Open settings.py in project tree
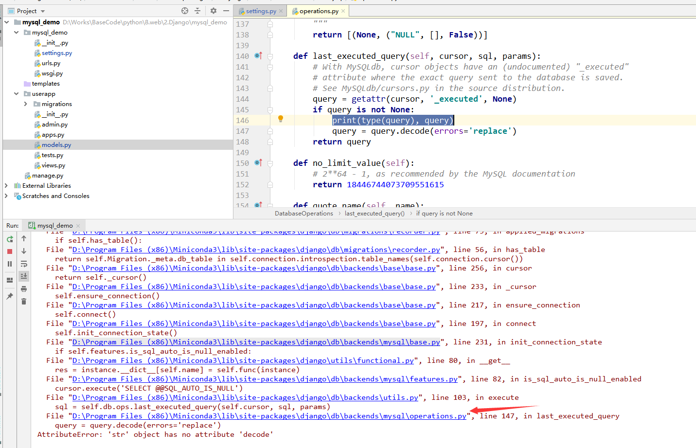This screenshot has width=696, height=448. (x=56, y=53)
